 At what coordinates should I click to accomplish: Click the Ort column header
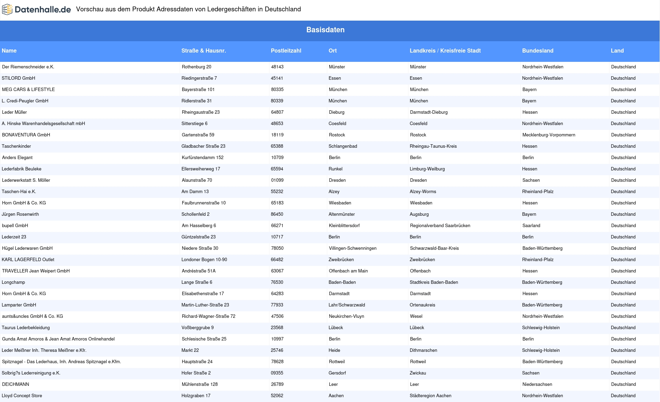(x=333, y=51)
